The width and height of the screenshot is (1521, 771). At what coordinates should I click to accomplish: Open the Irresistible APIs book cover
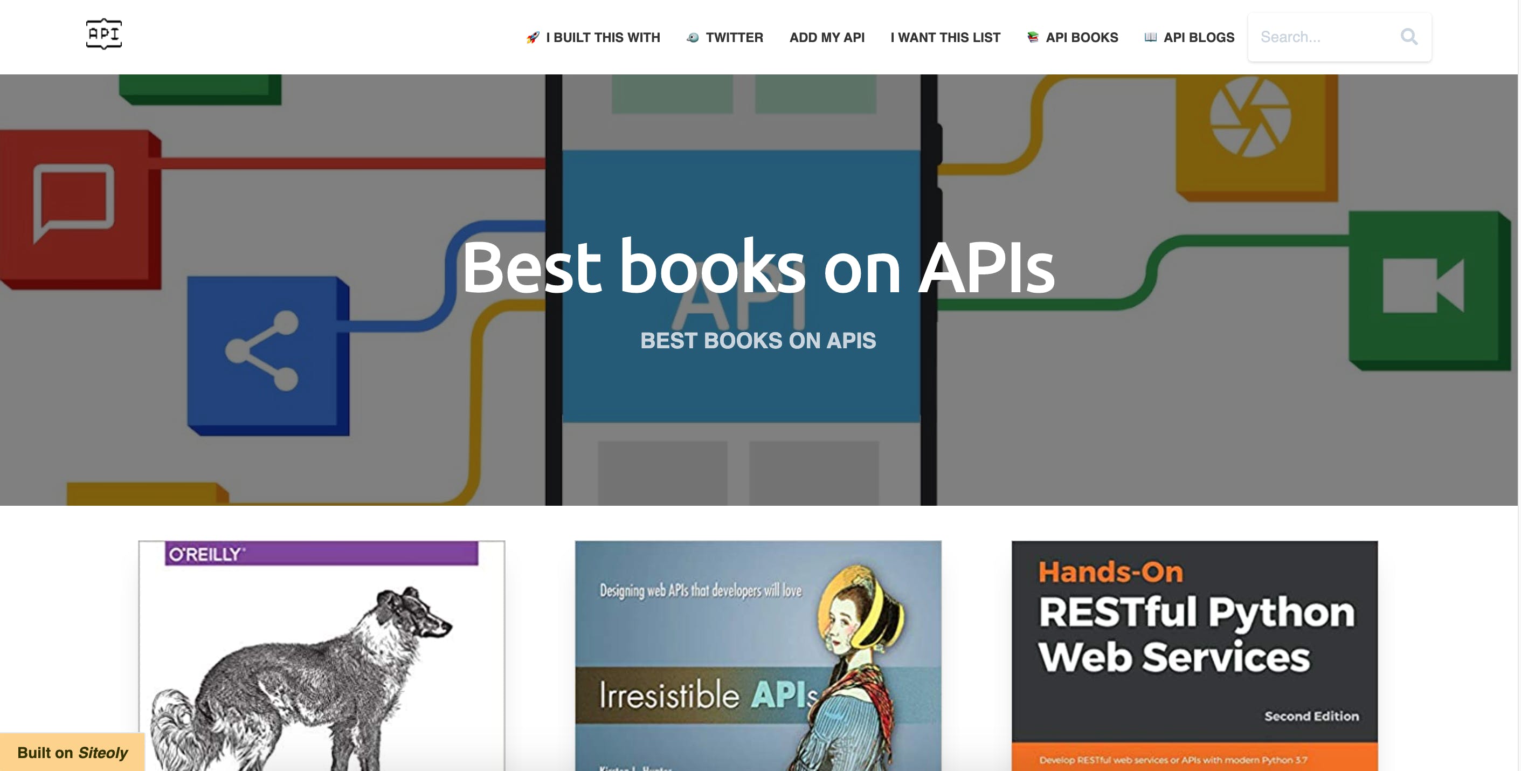758,656
